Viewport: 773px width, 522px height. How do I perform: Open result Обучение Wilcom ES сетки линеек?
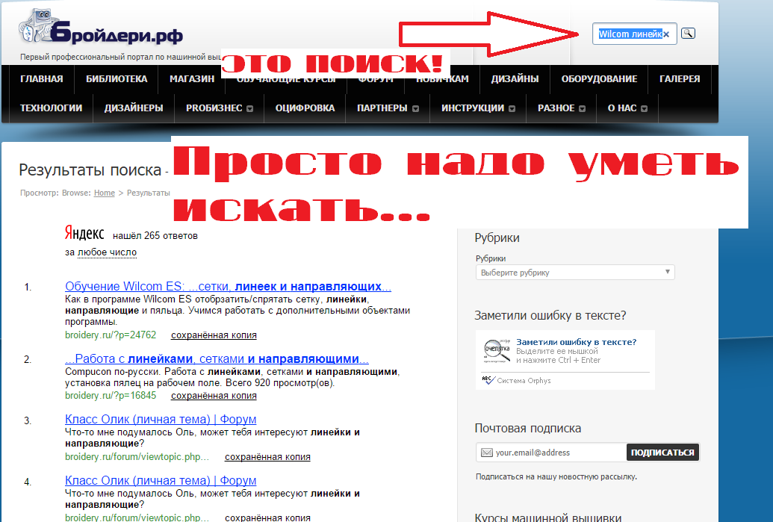pos(228,286)
